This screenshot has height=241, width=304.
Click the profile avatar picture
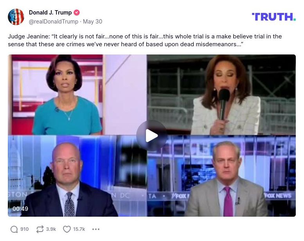(x=16, y=17)
